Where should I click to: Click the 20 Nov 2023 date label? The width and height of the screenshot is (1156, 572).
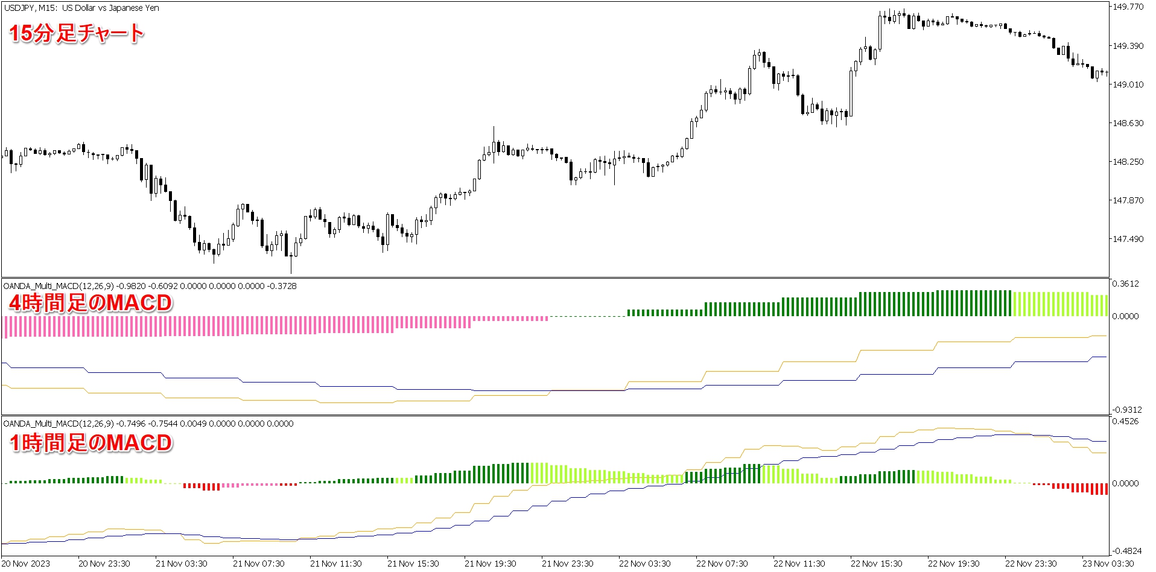tap(27, 564)
